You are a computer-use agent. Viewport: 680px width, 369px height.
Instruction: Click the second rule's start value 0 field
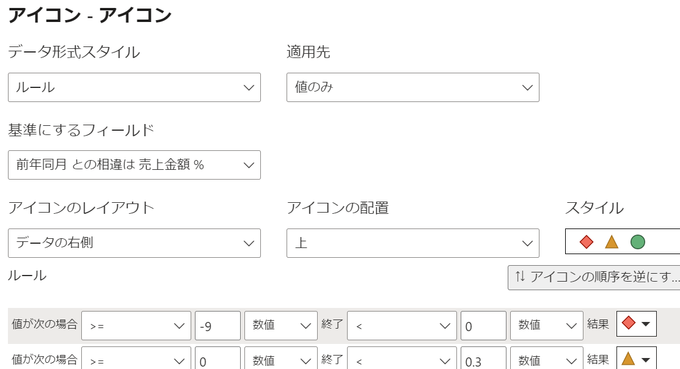click(218, 360)
